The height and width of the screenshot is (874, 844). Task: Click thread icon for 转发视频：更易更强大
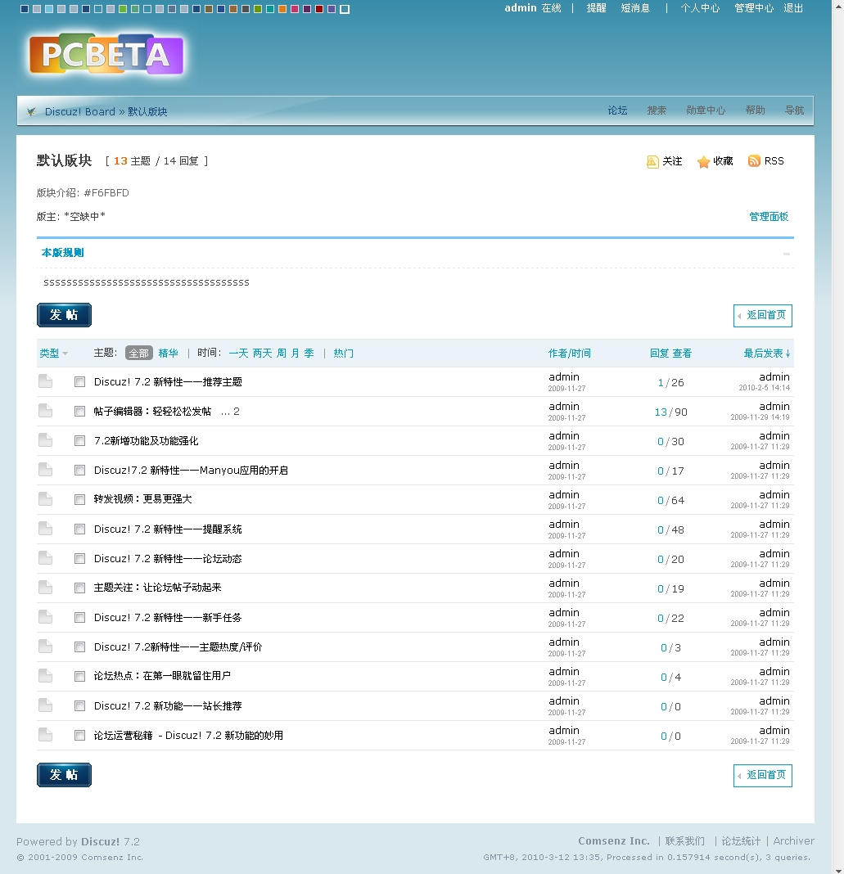pos(45,499)
